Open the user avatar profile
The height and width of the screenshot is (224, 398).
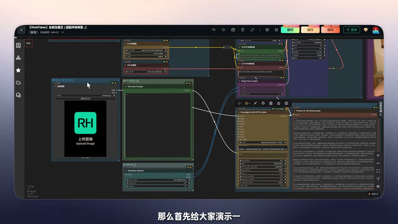point(376,30)
